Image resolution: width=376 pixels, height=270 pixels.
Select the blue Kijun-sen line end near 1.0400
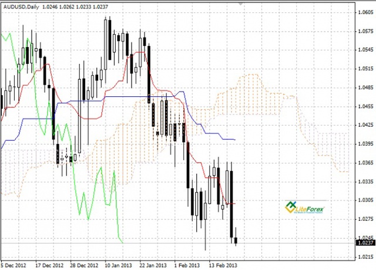tap(234, 140)
